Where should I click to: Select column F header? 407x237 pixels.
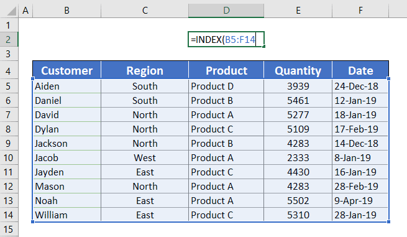(x=360, y=11)
